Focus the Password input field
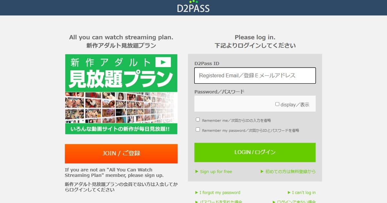The image size is (387, 203). pos(255,104)
